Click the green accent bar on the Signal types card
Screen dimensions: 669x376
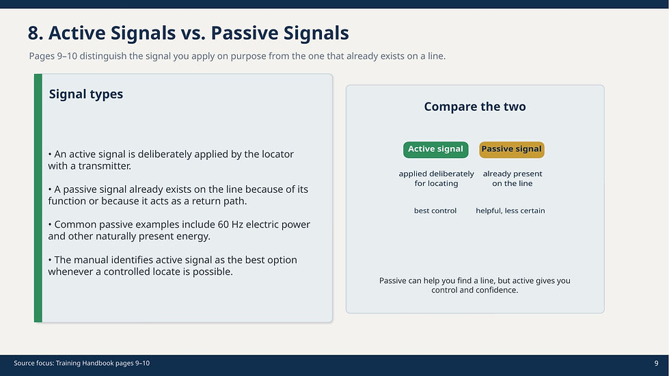[38, 198]
